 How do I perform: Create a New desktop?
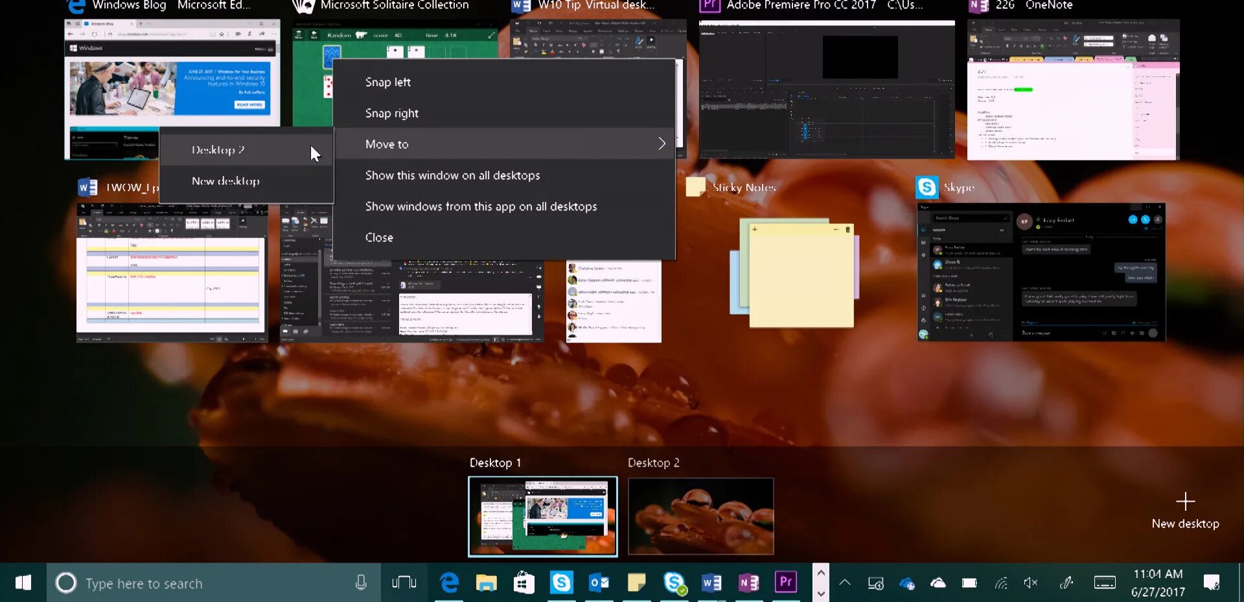coord(1185,508)
